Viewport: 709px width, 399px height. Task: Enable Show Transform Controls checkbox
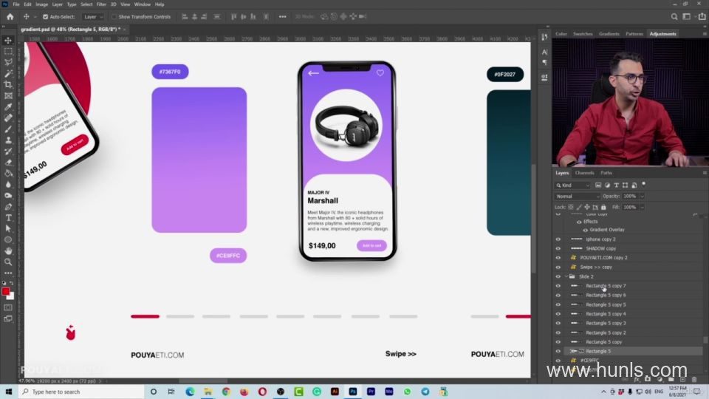point(114,17)
